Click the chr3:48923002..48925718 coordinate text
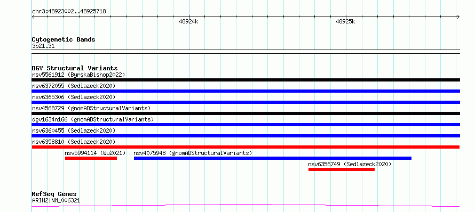Screen dimensions: 475x212 69,12
